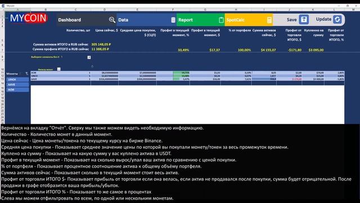Viewport: 360px width, 203px height.
Task: Open the Dashboard tab
Action: [86, 20]
